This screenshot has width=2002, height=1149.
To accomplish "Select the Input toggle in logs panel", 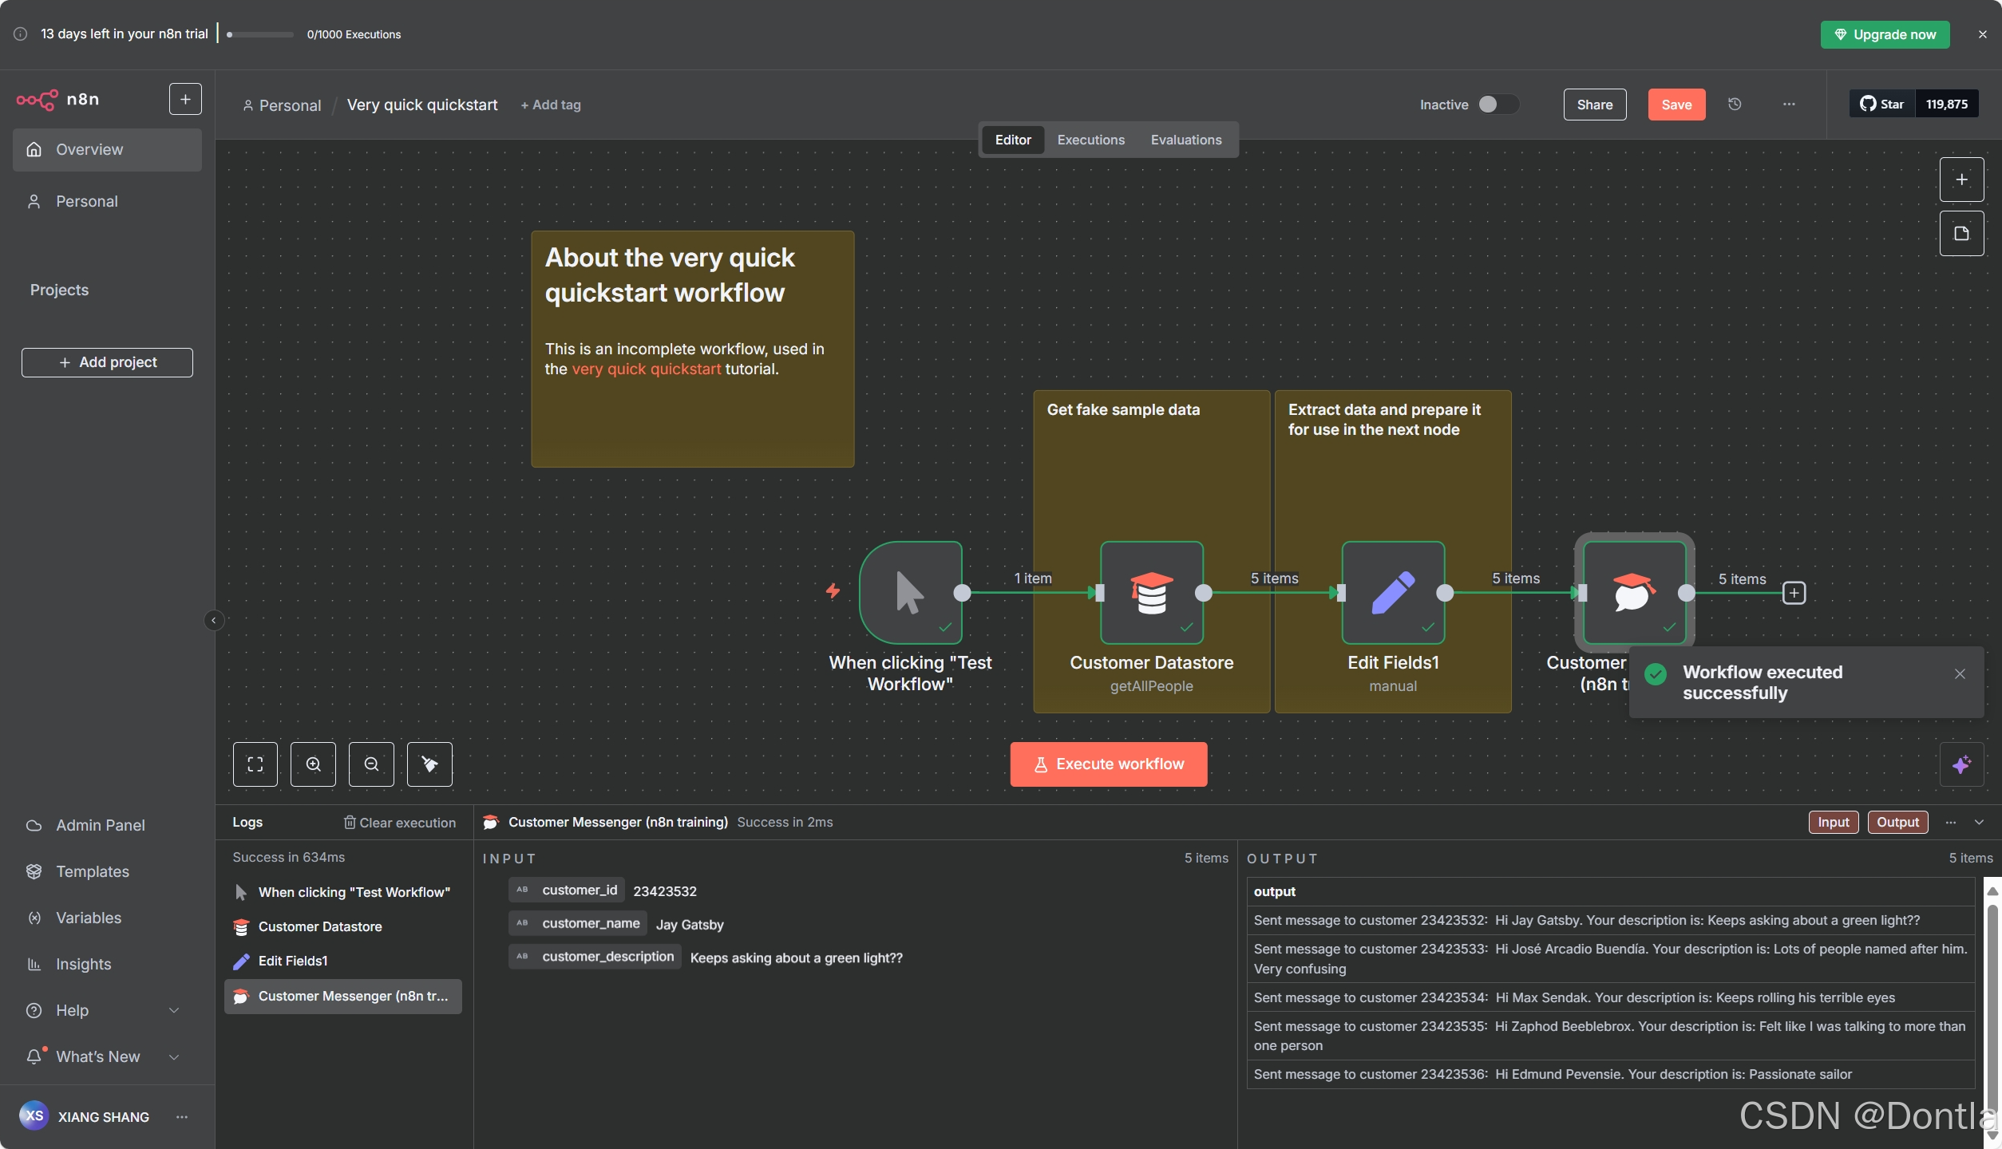I will (x=1833, y=821).
